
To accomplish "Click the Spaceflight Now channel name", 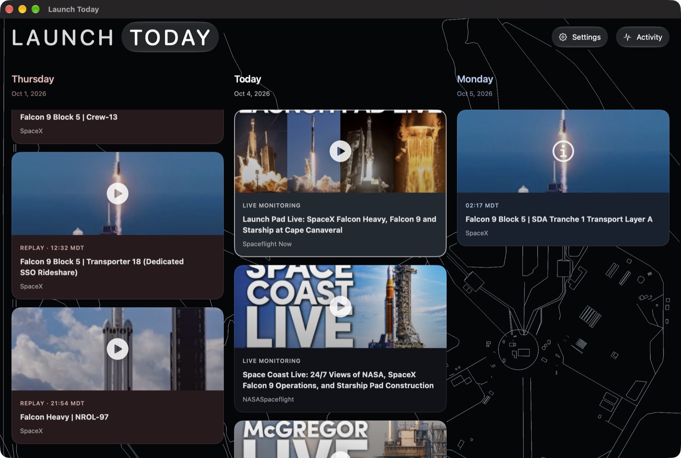I will pos(267,244).
